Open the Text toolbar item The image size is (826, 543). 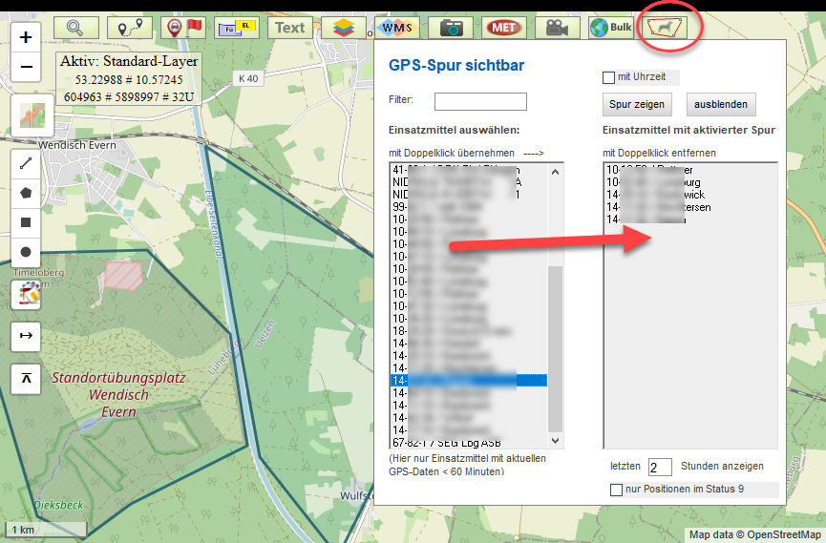pos(290,28)
